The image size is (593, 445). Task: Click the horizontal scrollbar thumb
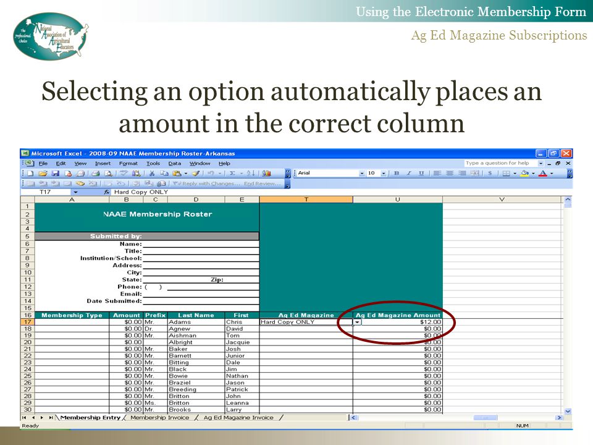click(x=486, y=418)
